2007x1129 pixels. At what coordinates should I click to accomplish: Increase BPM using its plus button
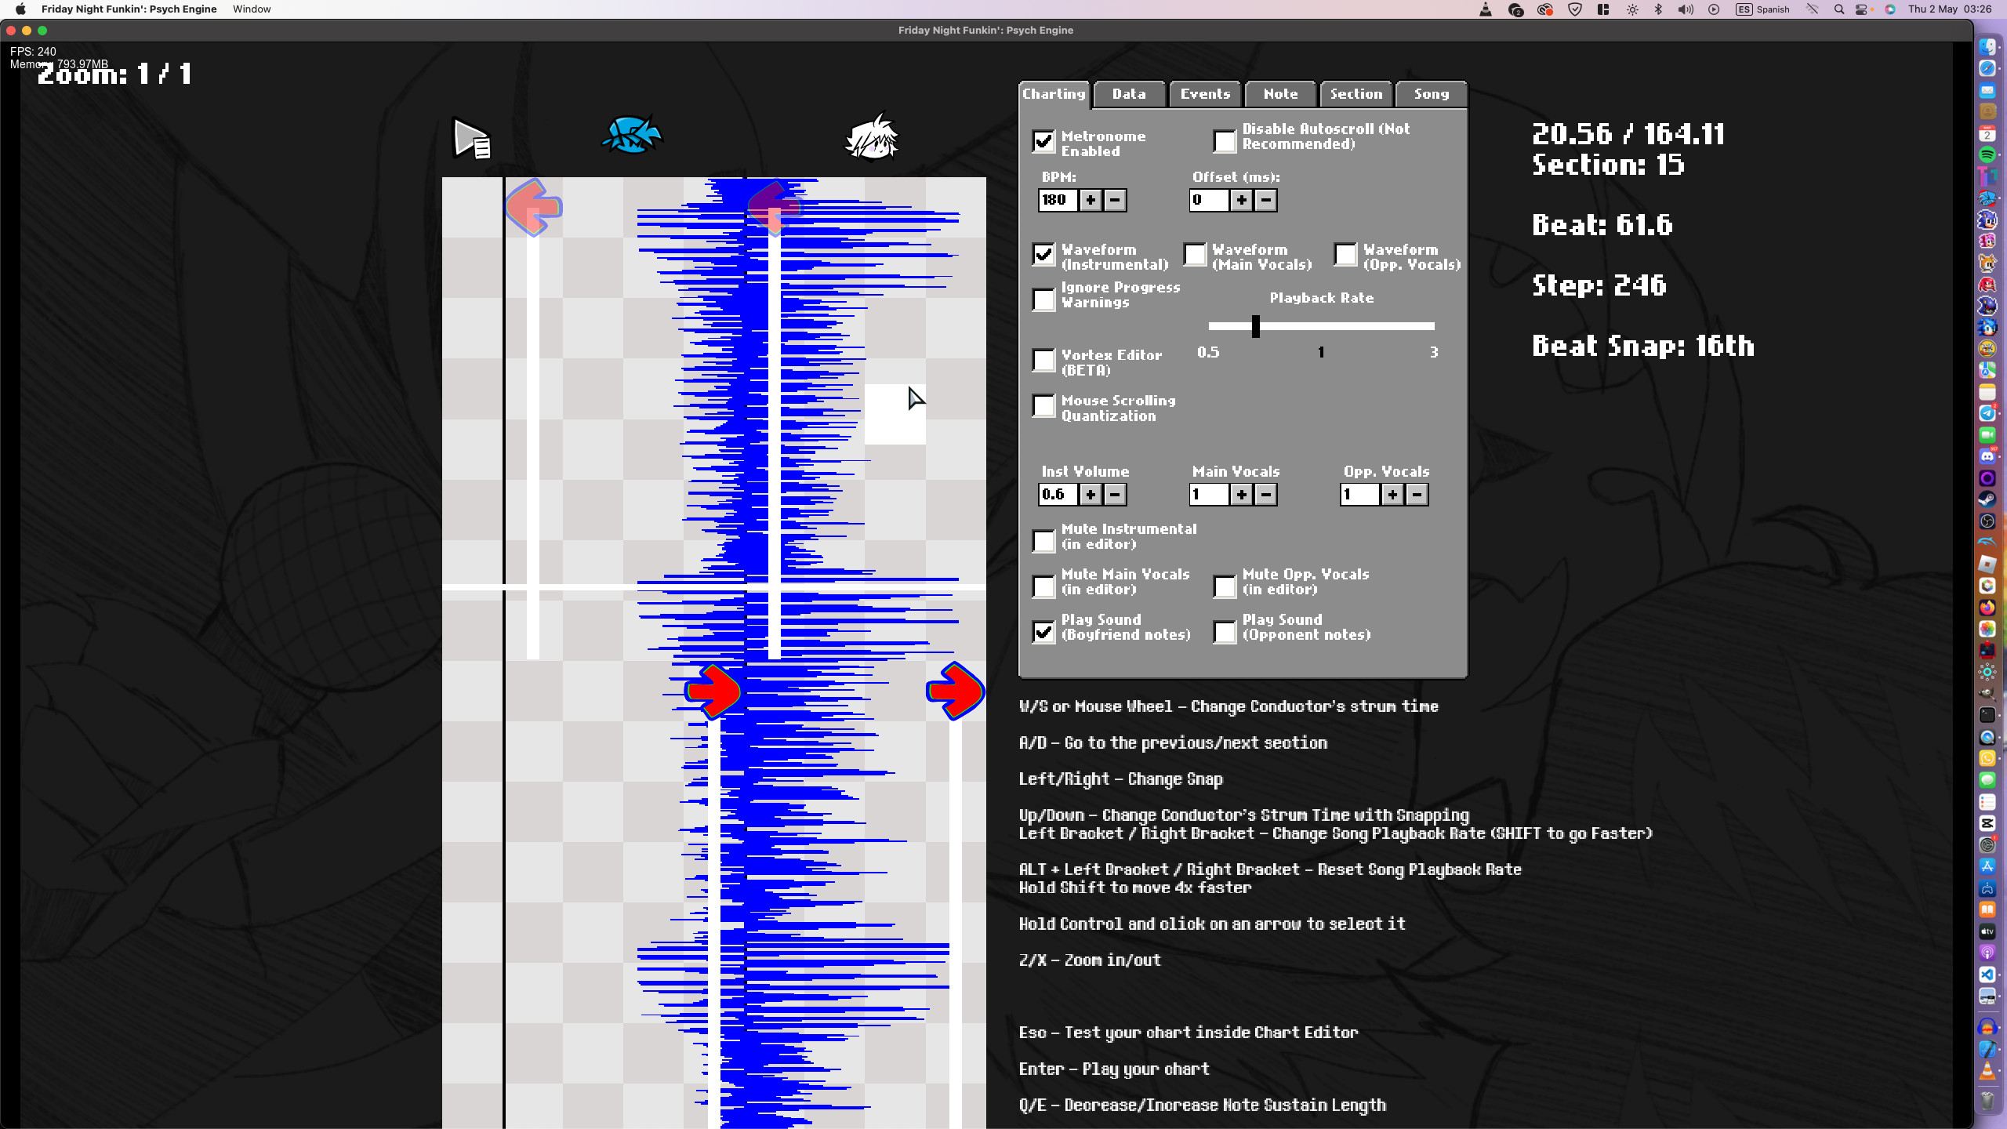coord(1090,200)
